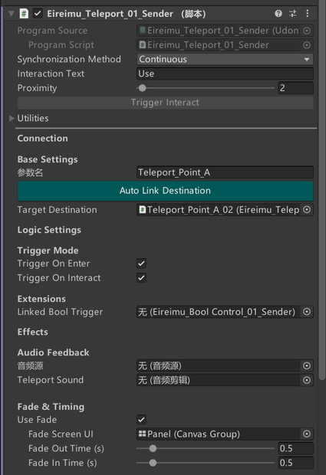Click the 参数名 Teleport_Point_A text field
Screen dimensions: 326x475
225,172
